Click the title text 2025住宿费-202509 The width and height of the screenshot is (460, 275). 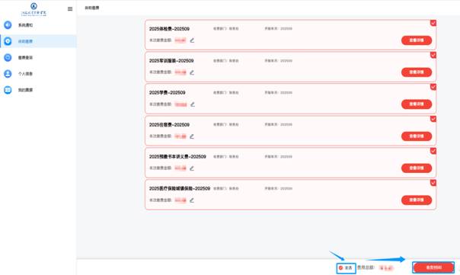tap(169, 125)
